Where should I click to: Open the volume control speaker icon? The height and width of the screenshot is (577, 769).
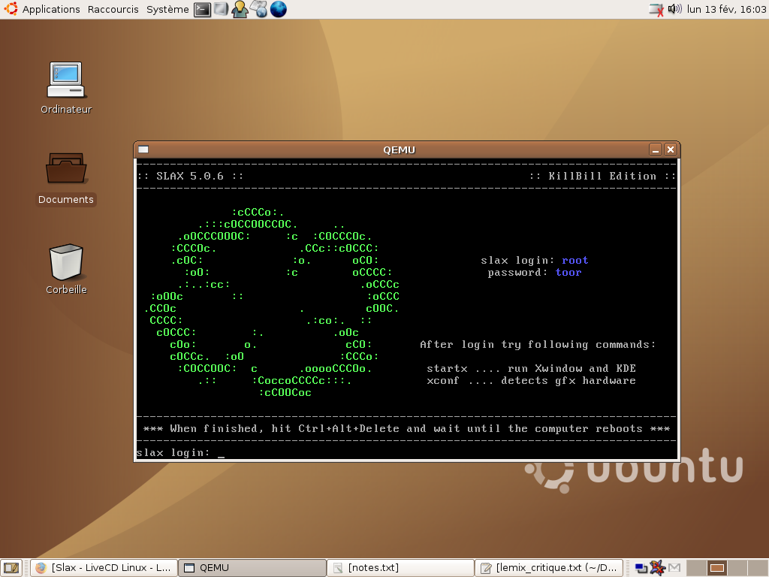point(675,9)
